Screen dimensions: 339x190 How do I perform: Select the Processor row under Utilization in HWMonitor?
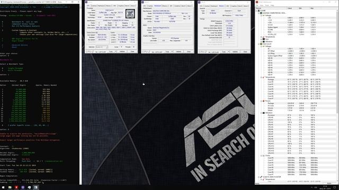pos(296,115)
